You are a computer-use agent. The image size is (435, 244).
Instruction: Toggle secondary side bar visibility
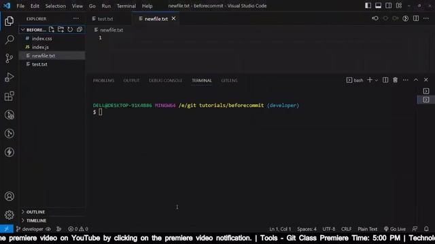(x=388, y=5)
